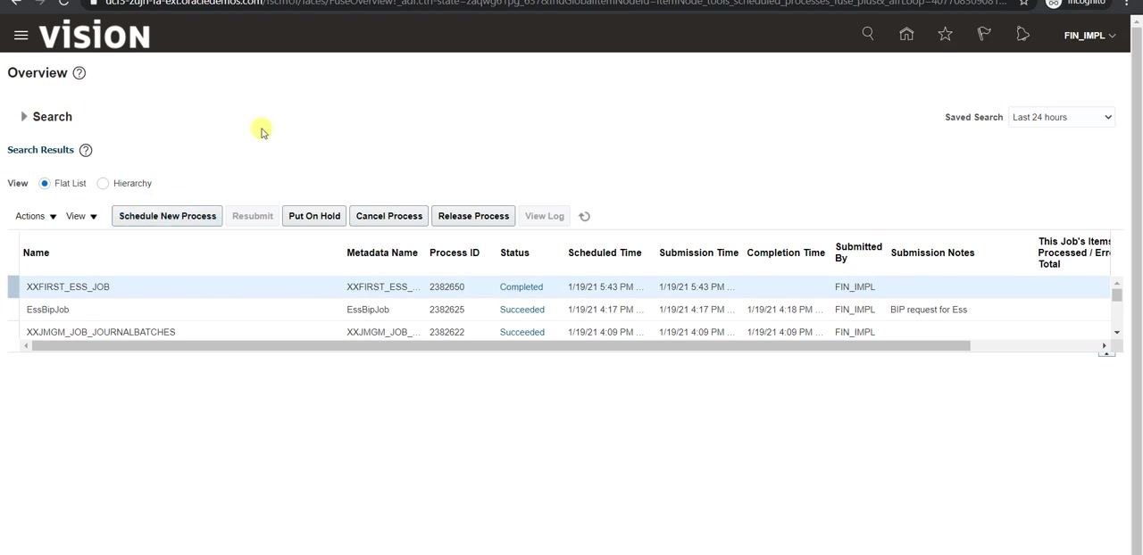Open the Actions menu
Screen dimensions: 1143x555
36,216
